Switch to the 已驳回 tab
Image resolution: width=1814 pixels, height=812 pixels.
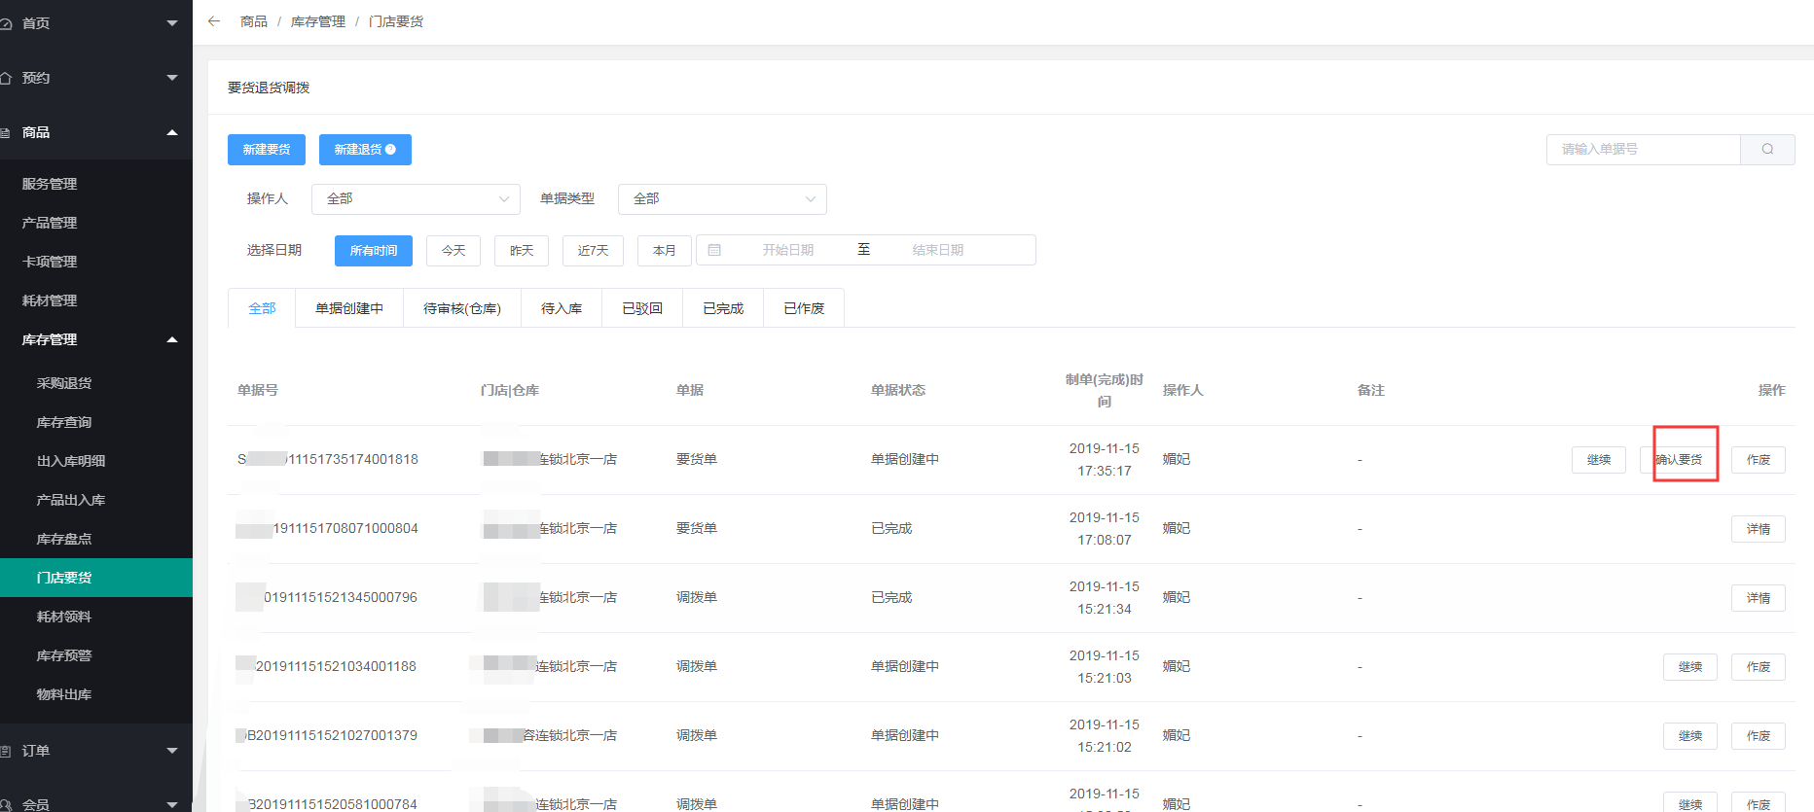point(642,308)
